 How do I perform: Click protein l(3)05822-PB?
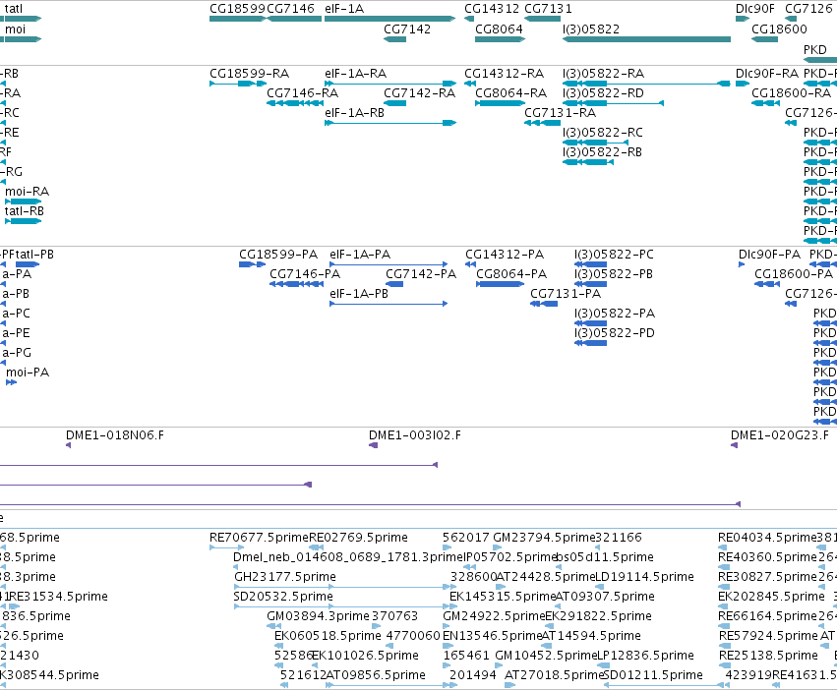614,274
